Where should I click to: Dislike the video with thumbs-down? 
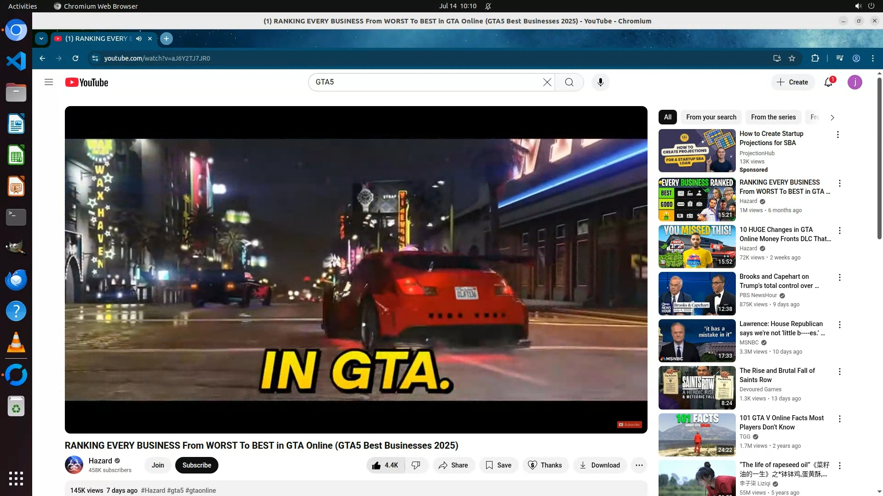point(416,465)
